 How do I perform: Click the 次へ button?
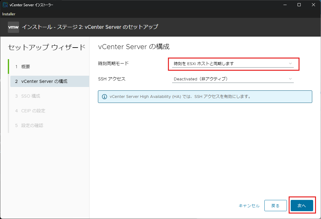(x=302, y=206)
